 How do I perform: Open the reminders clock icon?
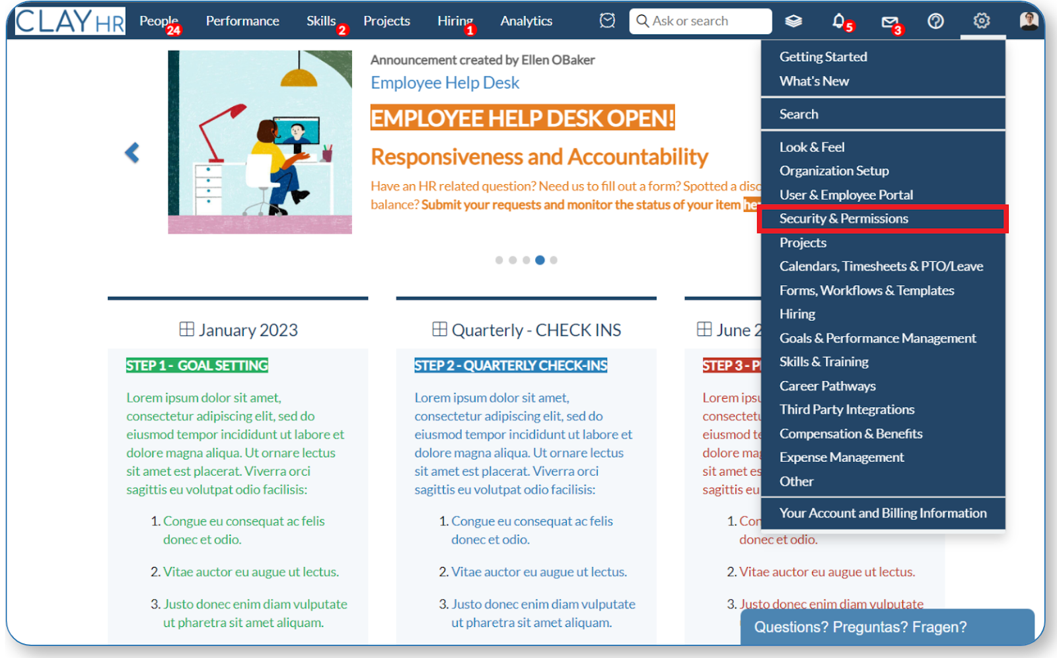(607, 20)
